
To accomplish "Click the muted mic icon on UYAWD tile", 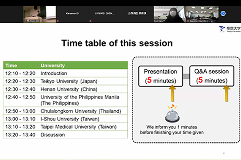I will pyautogui.click(x=90, y=21).
